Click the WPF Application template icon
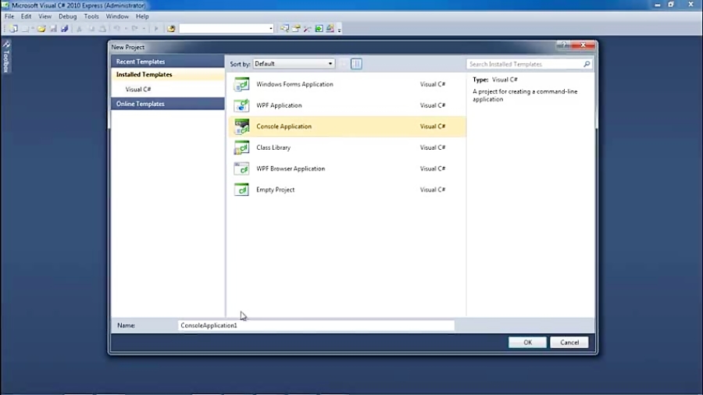The width and height of the screenshot is (703, 395). 241,105
